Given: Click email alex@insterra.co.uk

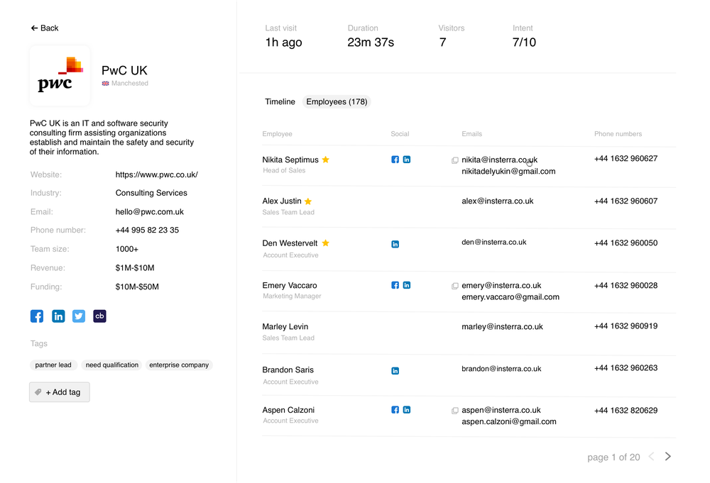Looking at the screenshot, I should 498,201.
